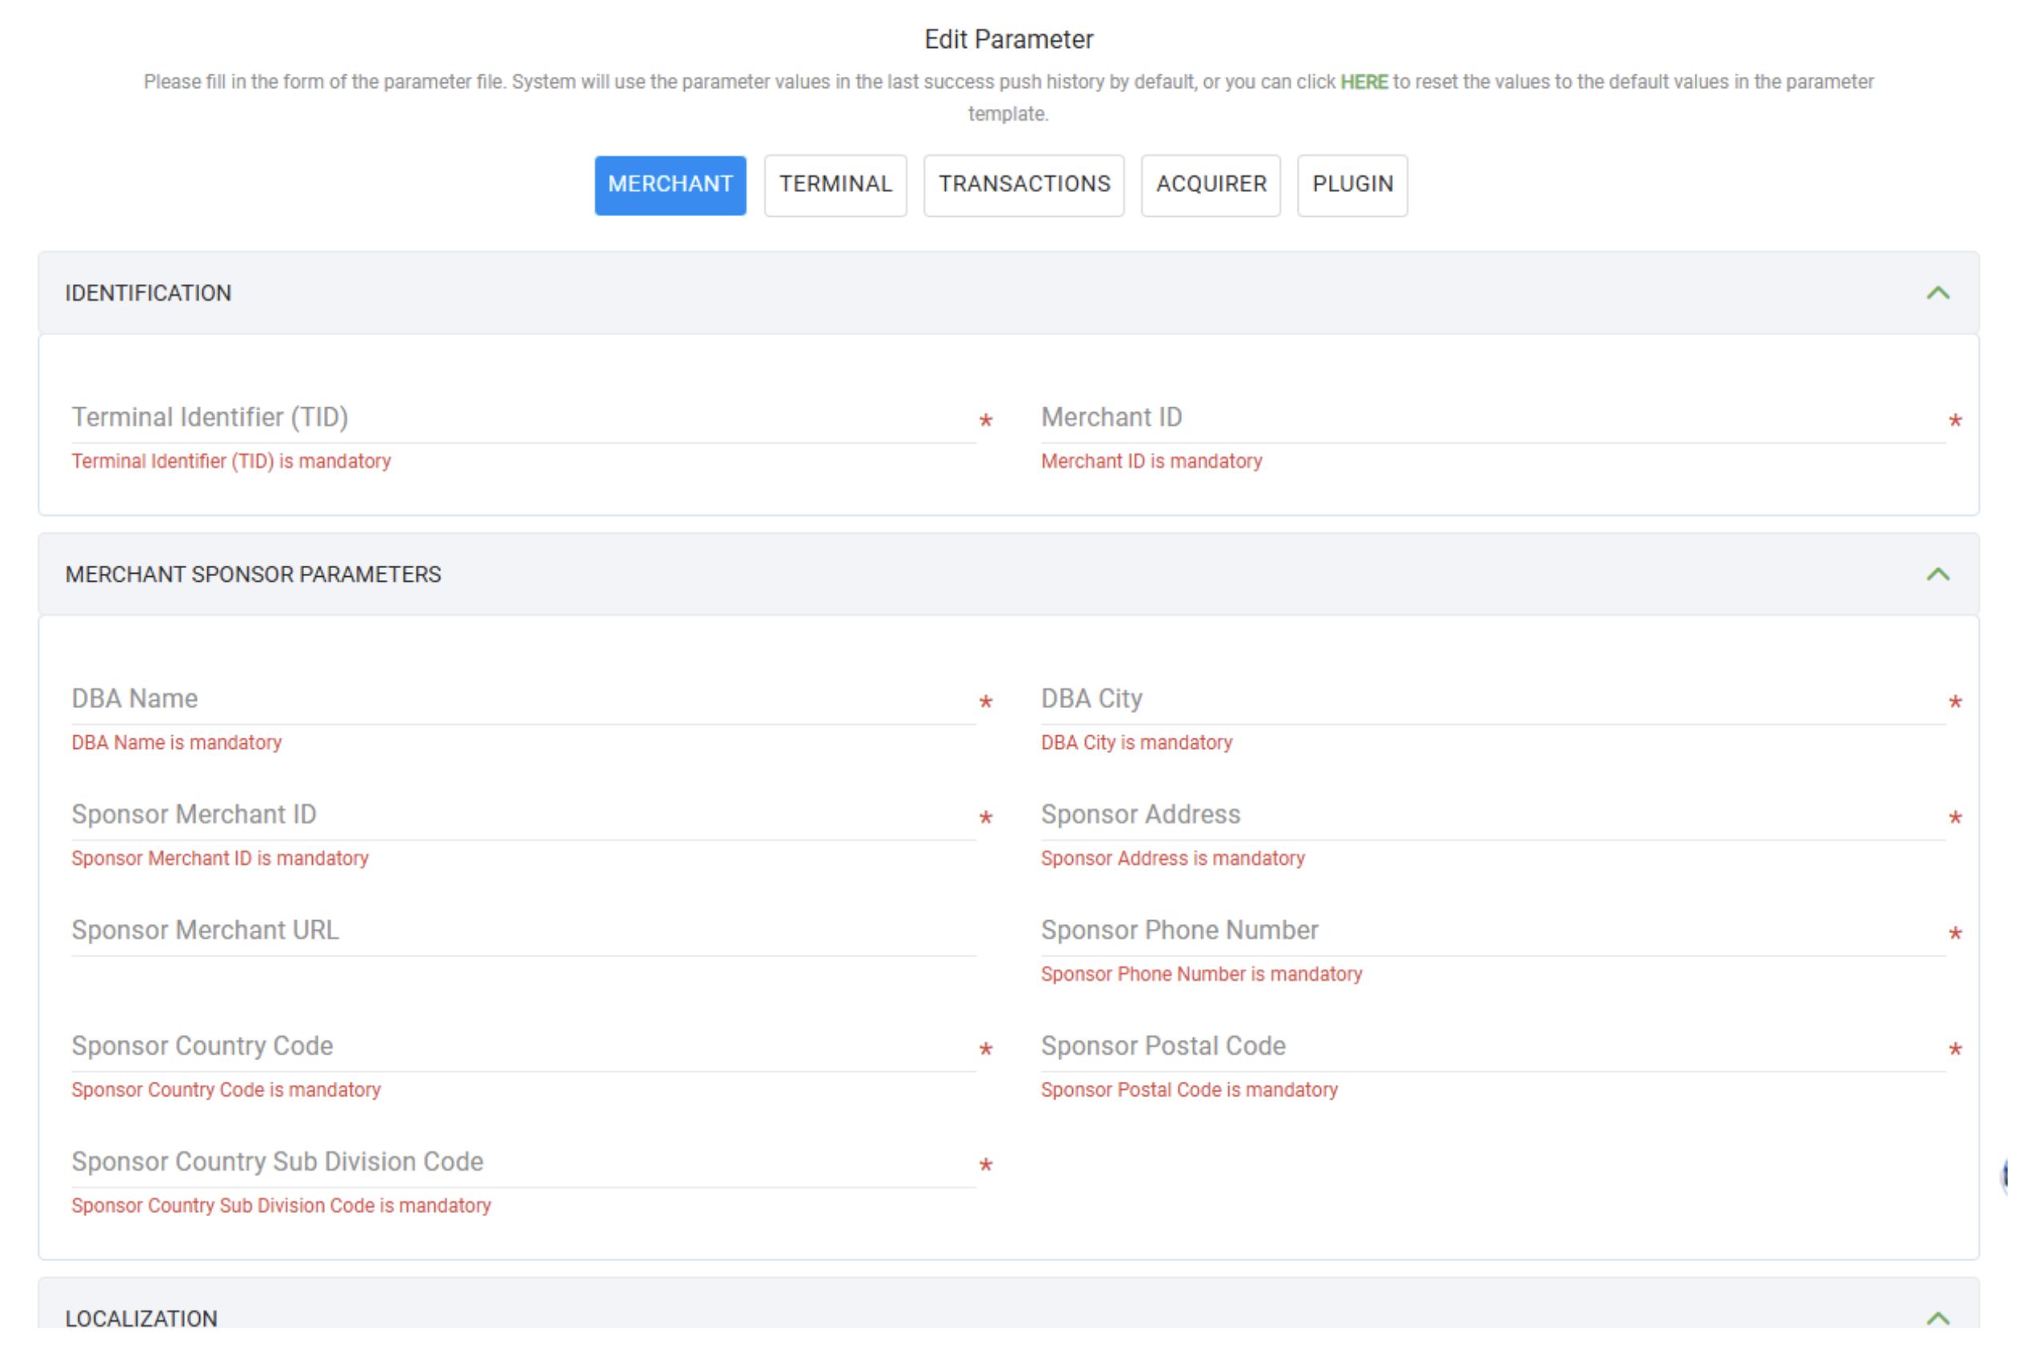Focus the Sponsor Merchant ID field
Viewport: 2018px width, 1357px height.
[x=523, y=815]
